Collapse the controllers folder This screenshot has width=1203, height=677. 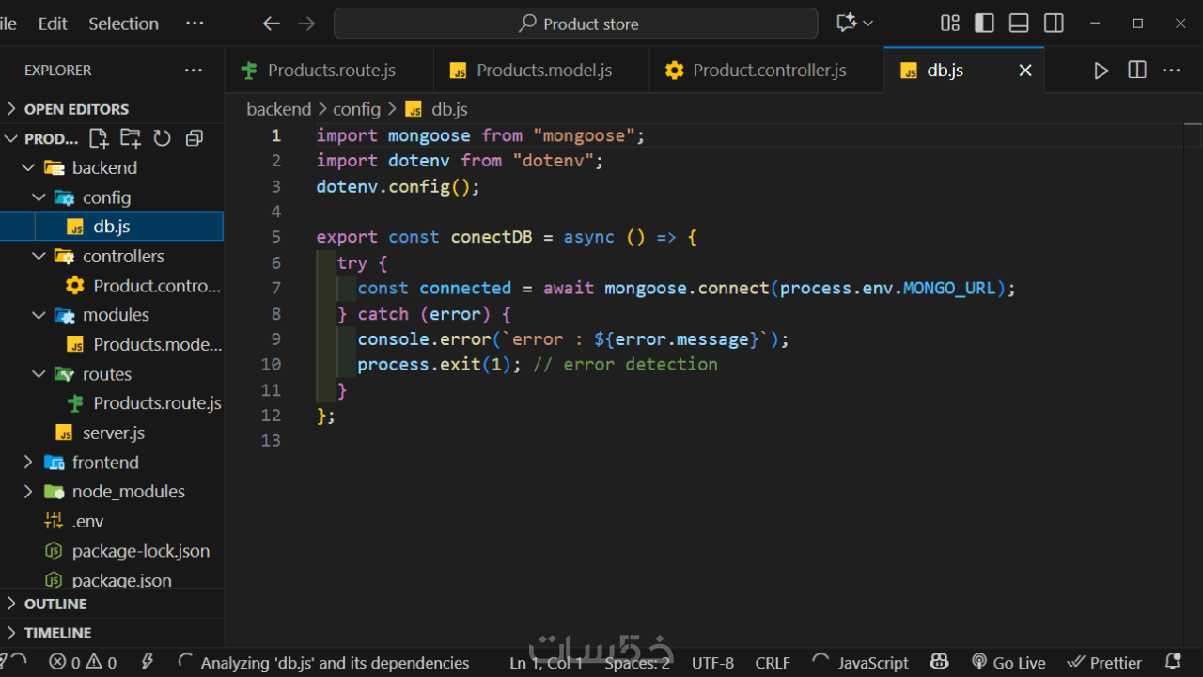[x=122, y=257]
